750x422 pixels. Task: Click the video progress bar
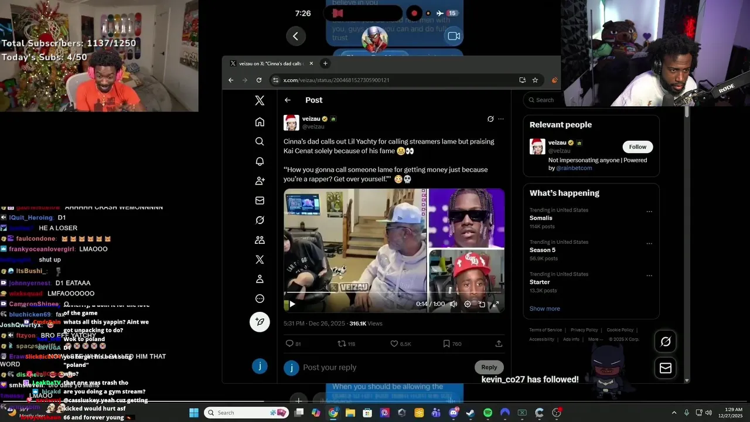[394, 292]
